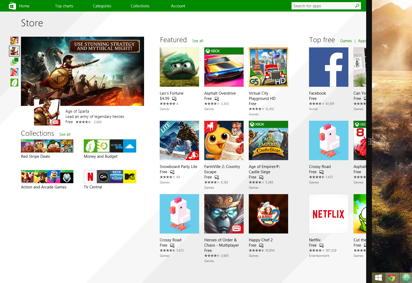Open the Categories menu

tap(102, 6)
